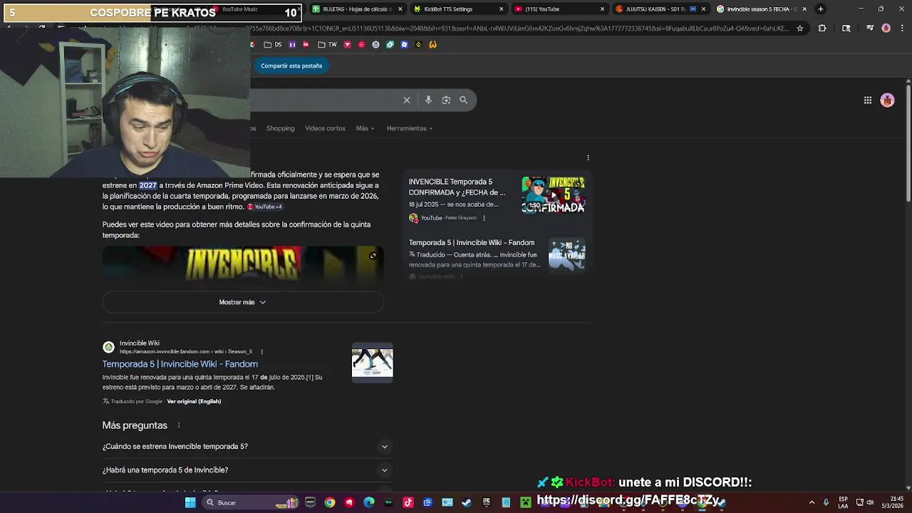Click Ver original (English) link
Image resolution: width=912 pixels, height=513 pixels.
(194, 401)
